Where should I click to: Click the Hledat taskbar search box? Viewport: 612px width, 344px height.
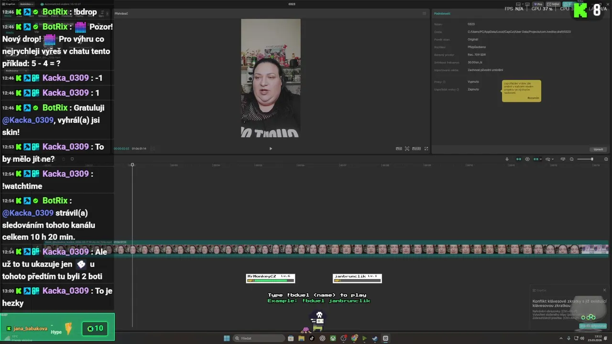(259, 338)
